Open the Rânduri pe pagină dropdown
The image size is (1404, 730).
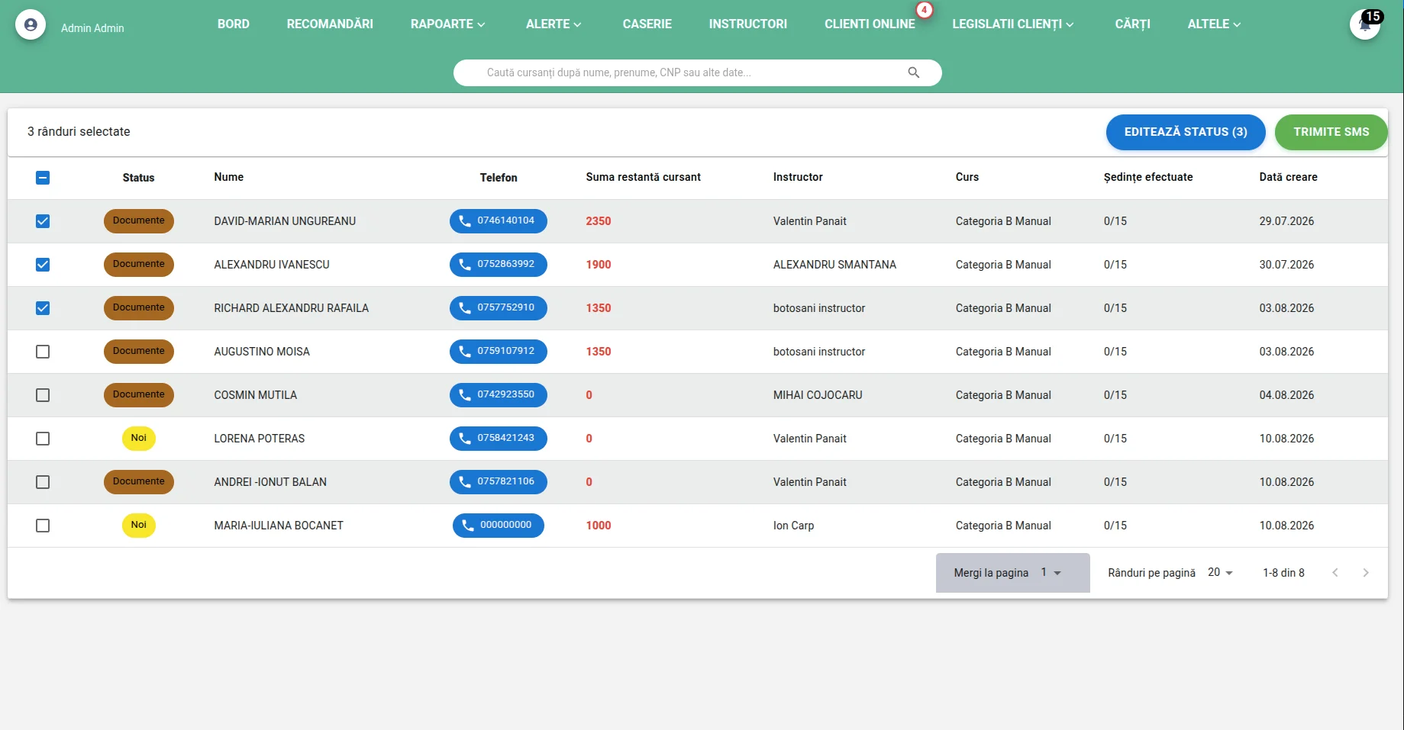coord(1220,573)
